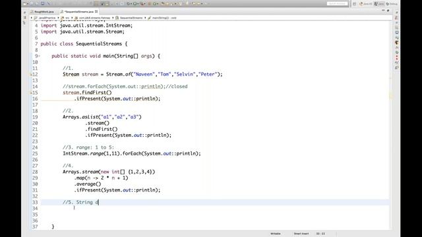Click the T-shaped icon in the right trim

(397, 43)
